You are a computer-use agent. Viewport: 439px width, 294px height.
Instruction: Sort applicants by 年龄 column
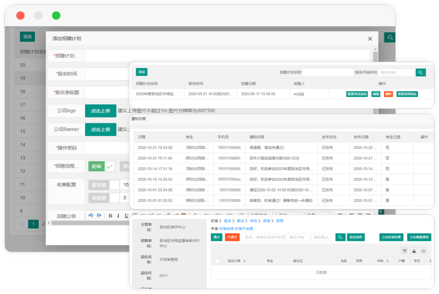tap(380, 260)
